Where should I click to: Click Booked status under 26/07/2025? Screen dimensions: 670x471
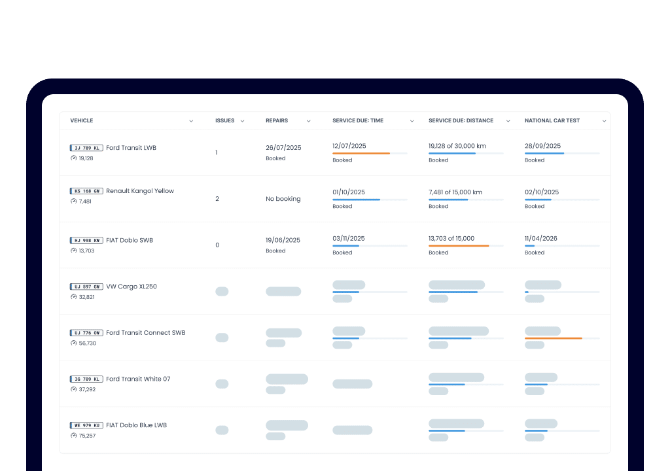coord(275,158)
